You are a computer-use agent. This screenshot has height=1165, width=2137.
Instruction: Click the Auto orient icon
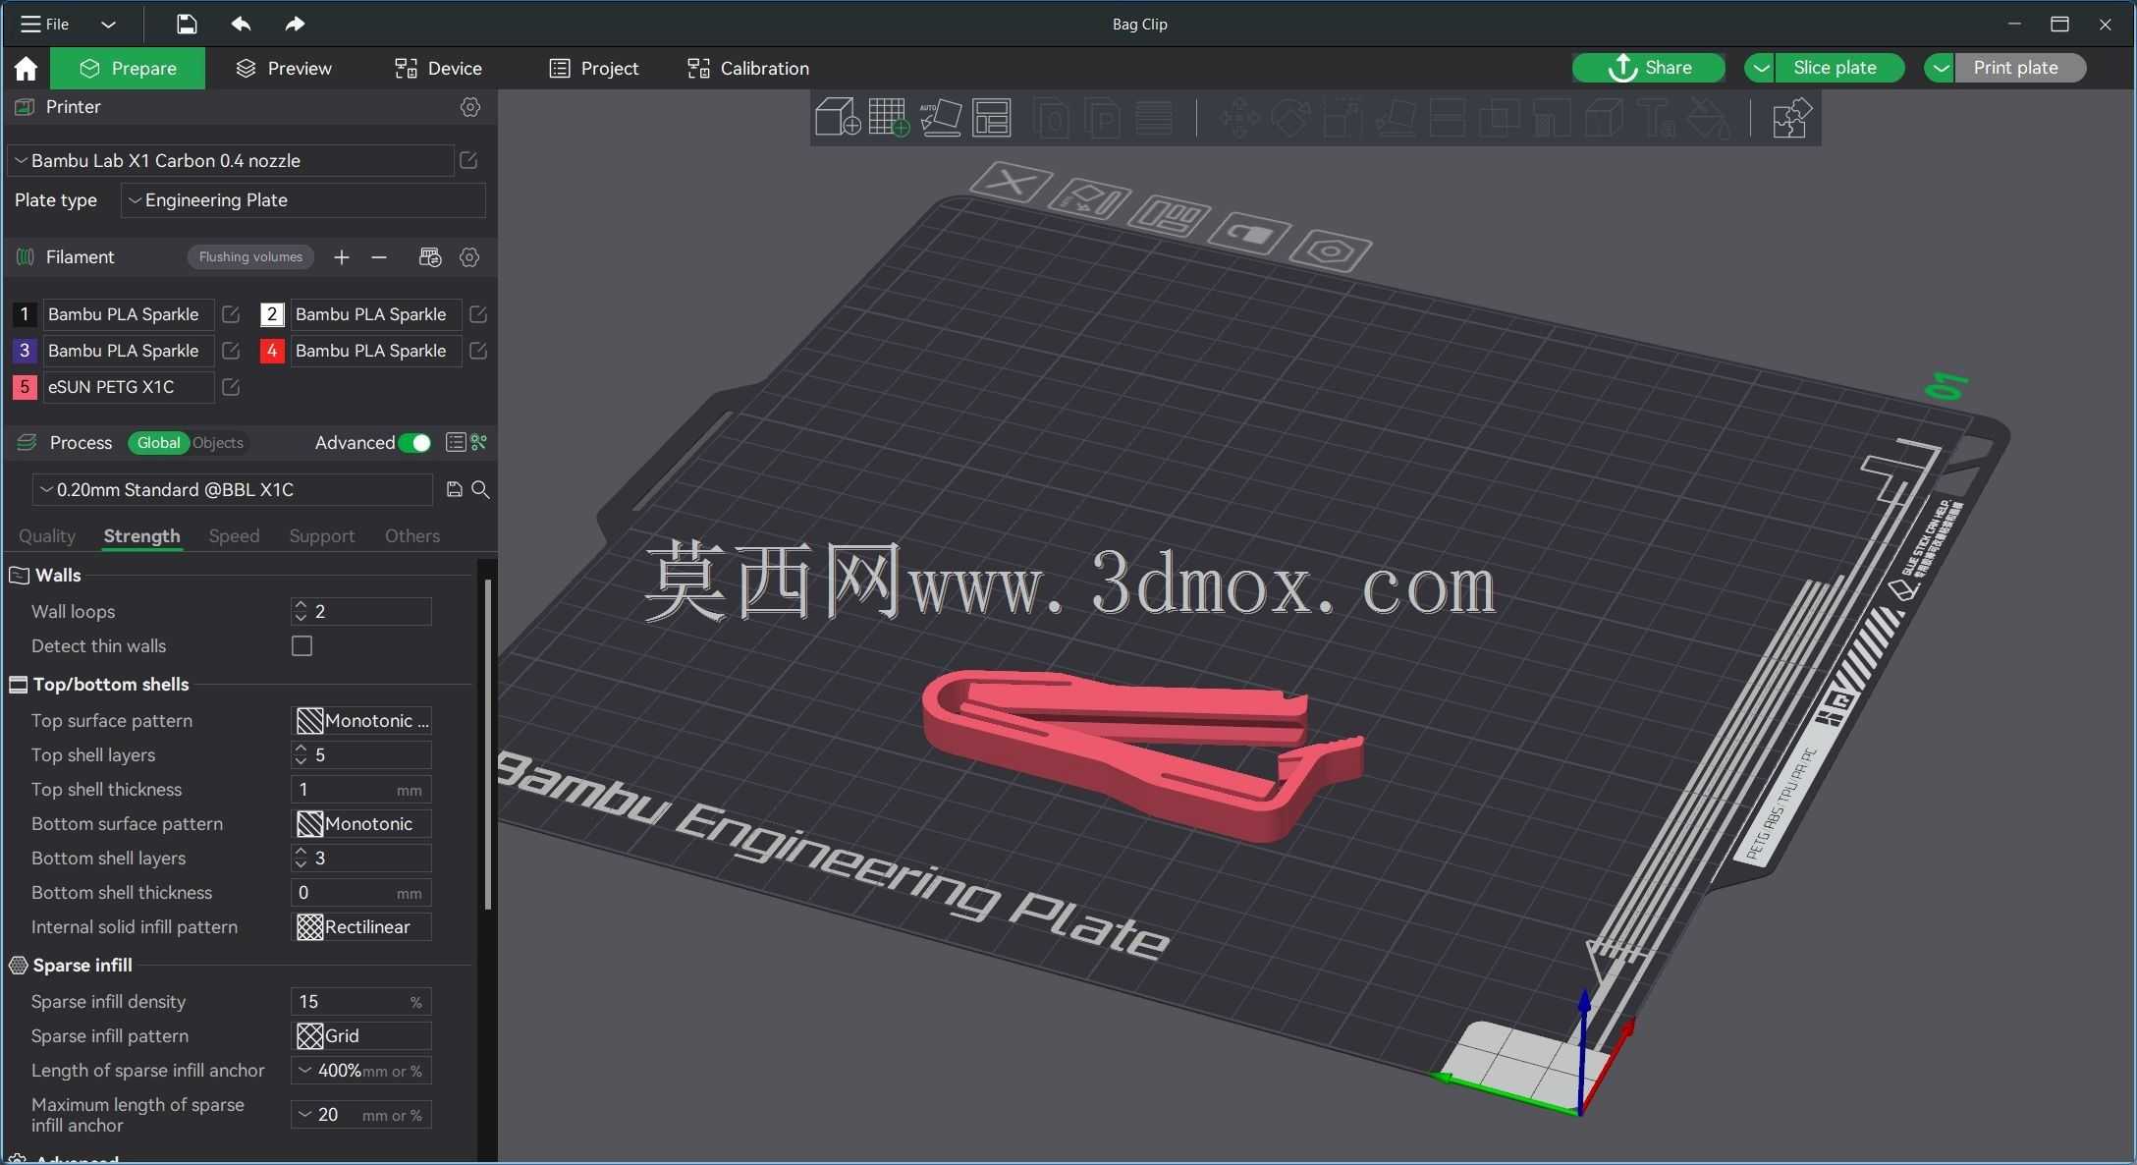(941, 118)
